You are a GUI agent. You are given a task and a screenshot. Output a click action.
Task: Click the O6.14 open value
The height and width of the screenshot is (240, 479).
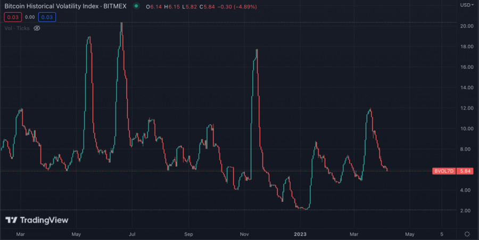[154, 7]
